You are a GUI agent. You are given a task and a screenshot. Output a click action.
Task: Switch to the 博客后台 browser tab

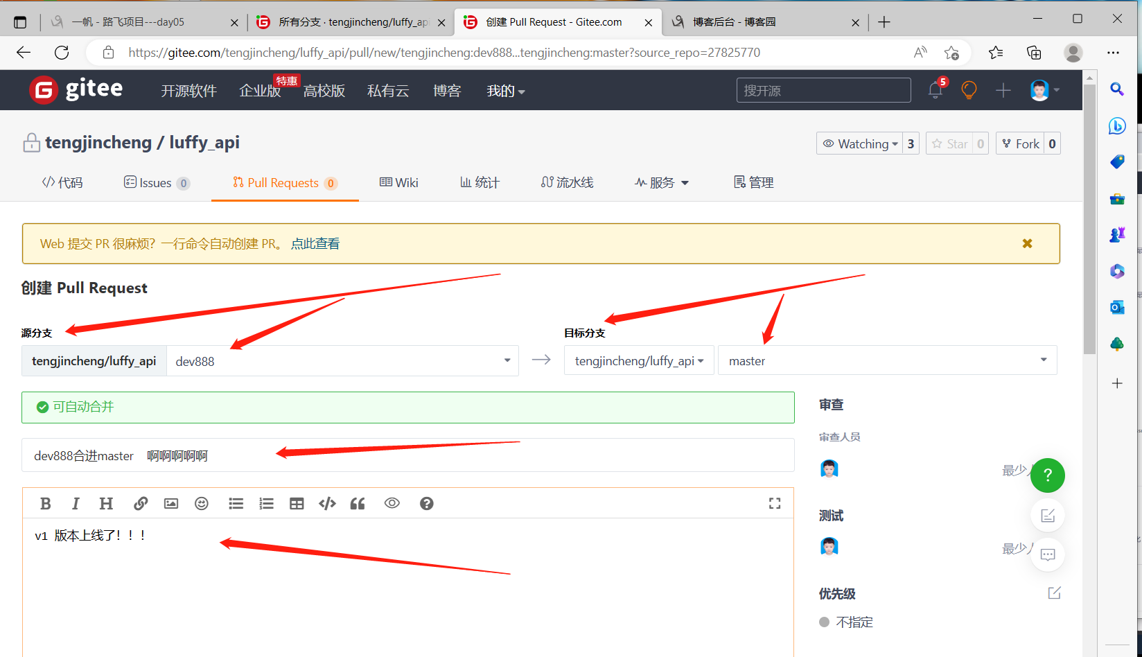pos(766,22)
